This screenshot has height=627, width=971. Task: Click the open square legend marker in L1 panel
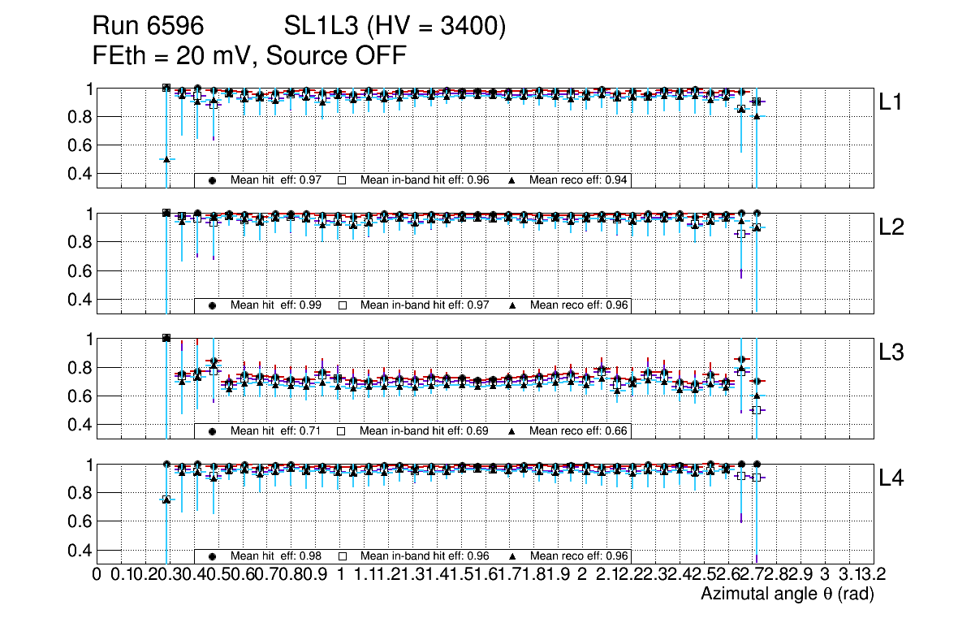click(x=343, y=180)
